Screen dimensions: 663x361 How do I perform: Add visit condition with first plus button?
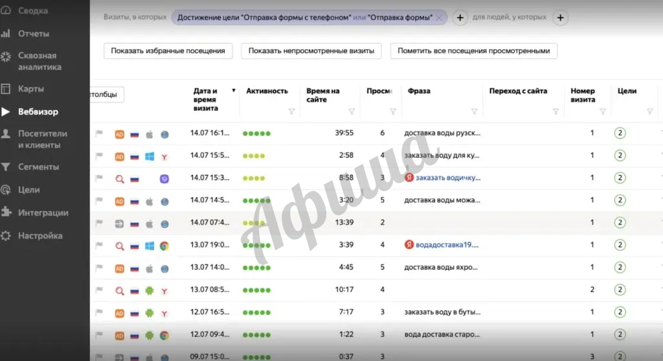click(460, 18)
